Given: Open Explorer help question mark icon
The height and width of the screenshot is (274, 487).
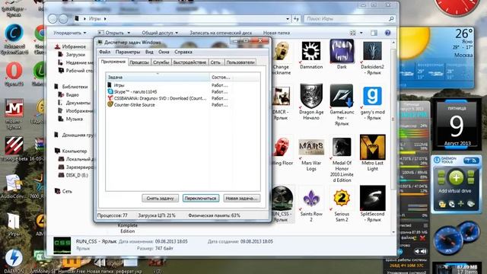Looking at the screenshot, I should point(387,33).
